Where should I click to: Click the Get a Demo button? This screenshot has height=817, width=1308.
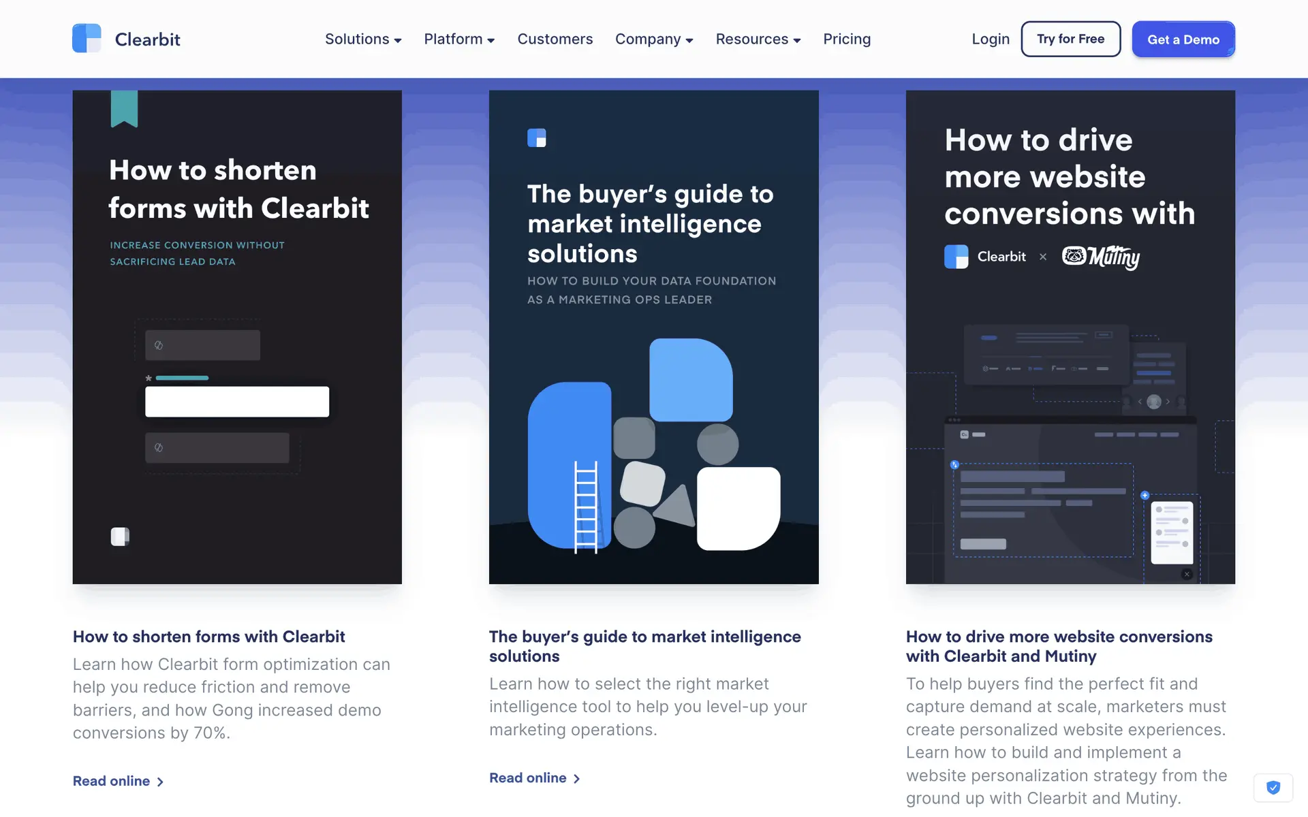[x=1183, y=39]
